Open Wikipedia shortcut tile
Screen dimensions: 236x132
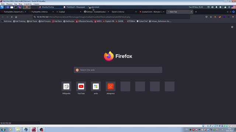66,88
